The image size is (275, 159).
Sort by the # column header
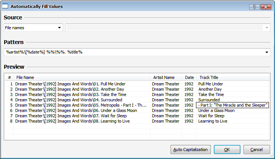coord(9,77)
